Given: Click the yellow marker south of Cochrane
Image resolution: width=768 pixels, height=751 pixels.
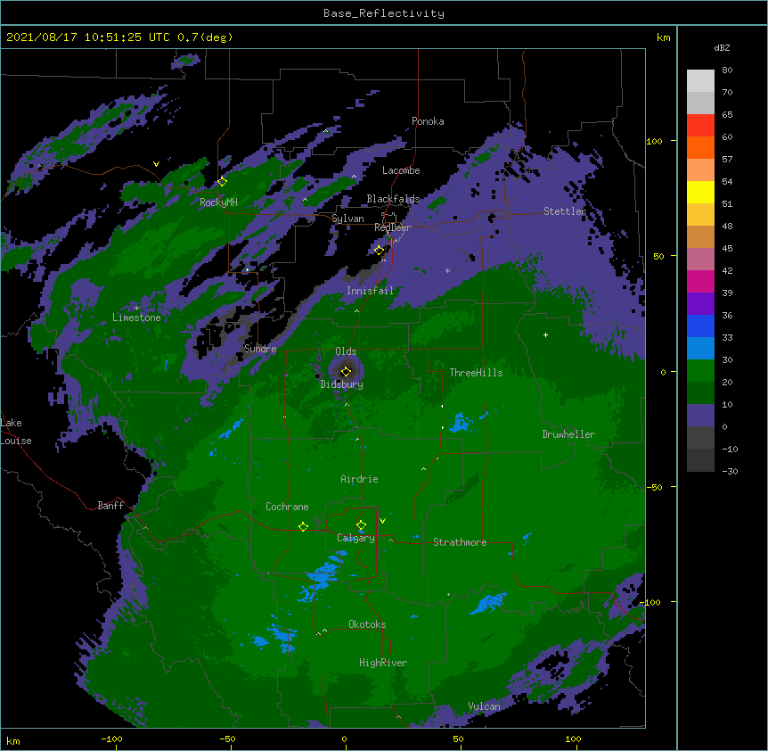Looking at the screenshot, I should click(x=303, y=526).
